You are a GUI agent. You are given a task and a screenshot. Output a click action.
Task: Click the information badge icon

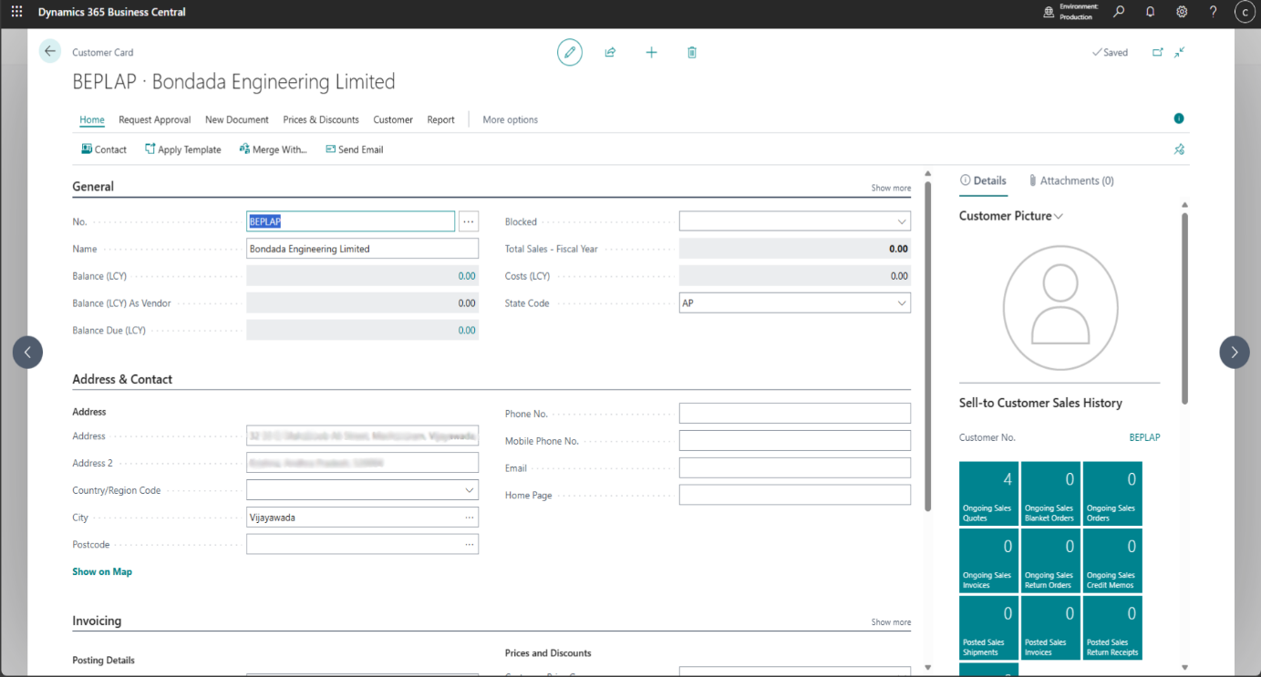point(1179,118)
